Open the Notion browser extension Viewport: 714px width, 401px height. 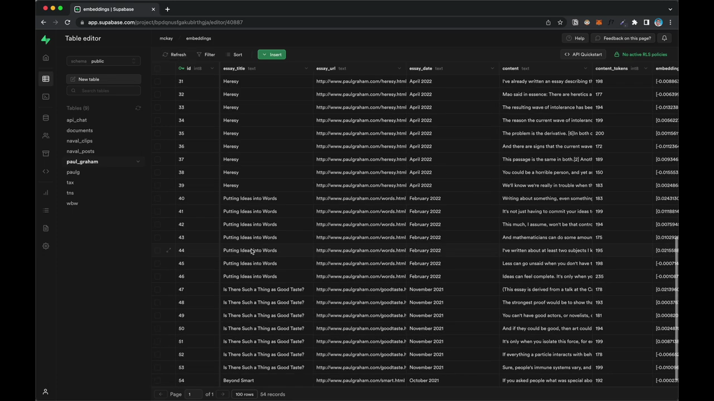click(x=575, y=22)
